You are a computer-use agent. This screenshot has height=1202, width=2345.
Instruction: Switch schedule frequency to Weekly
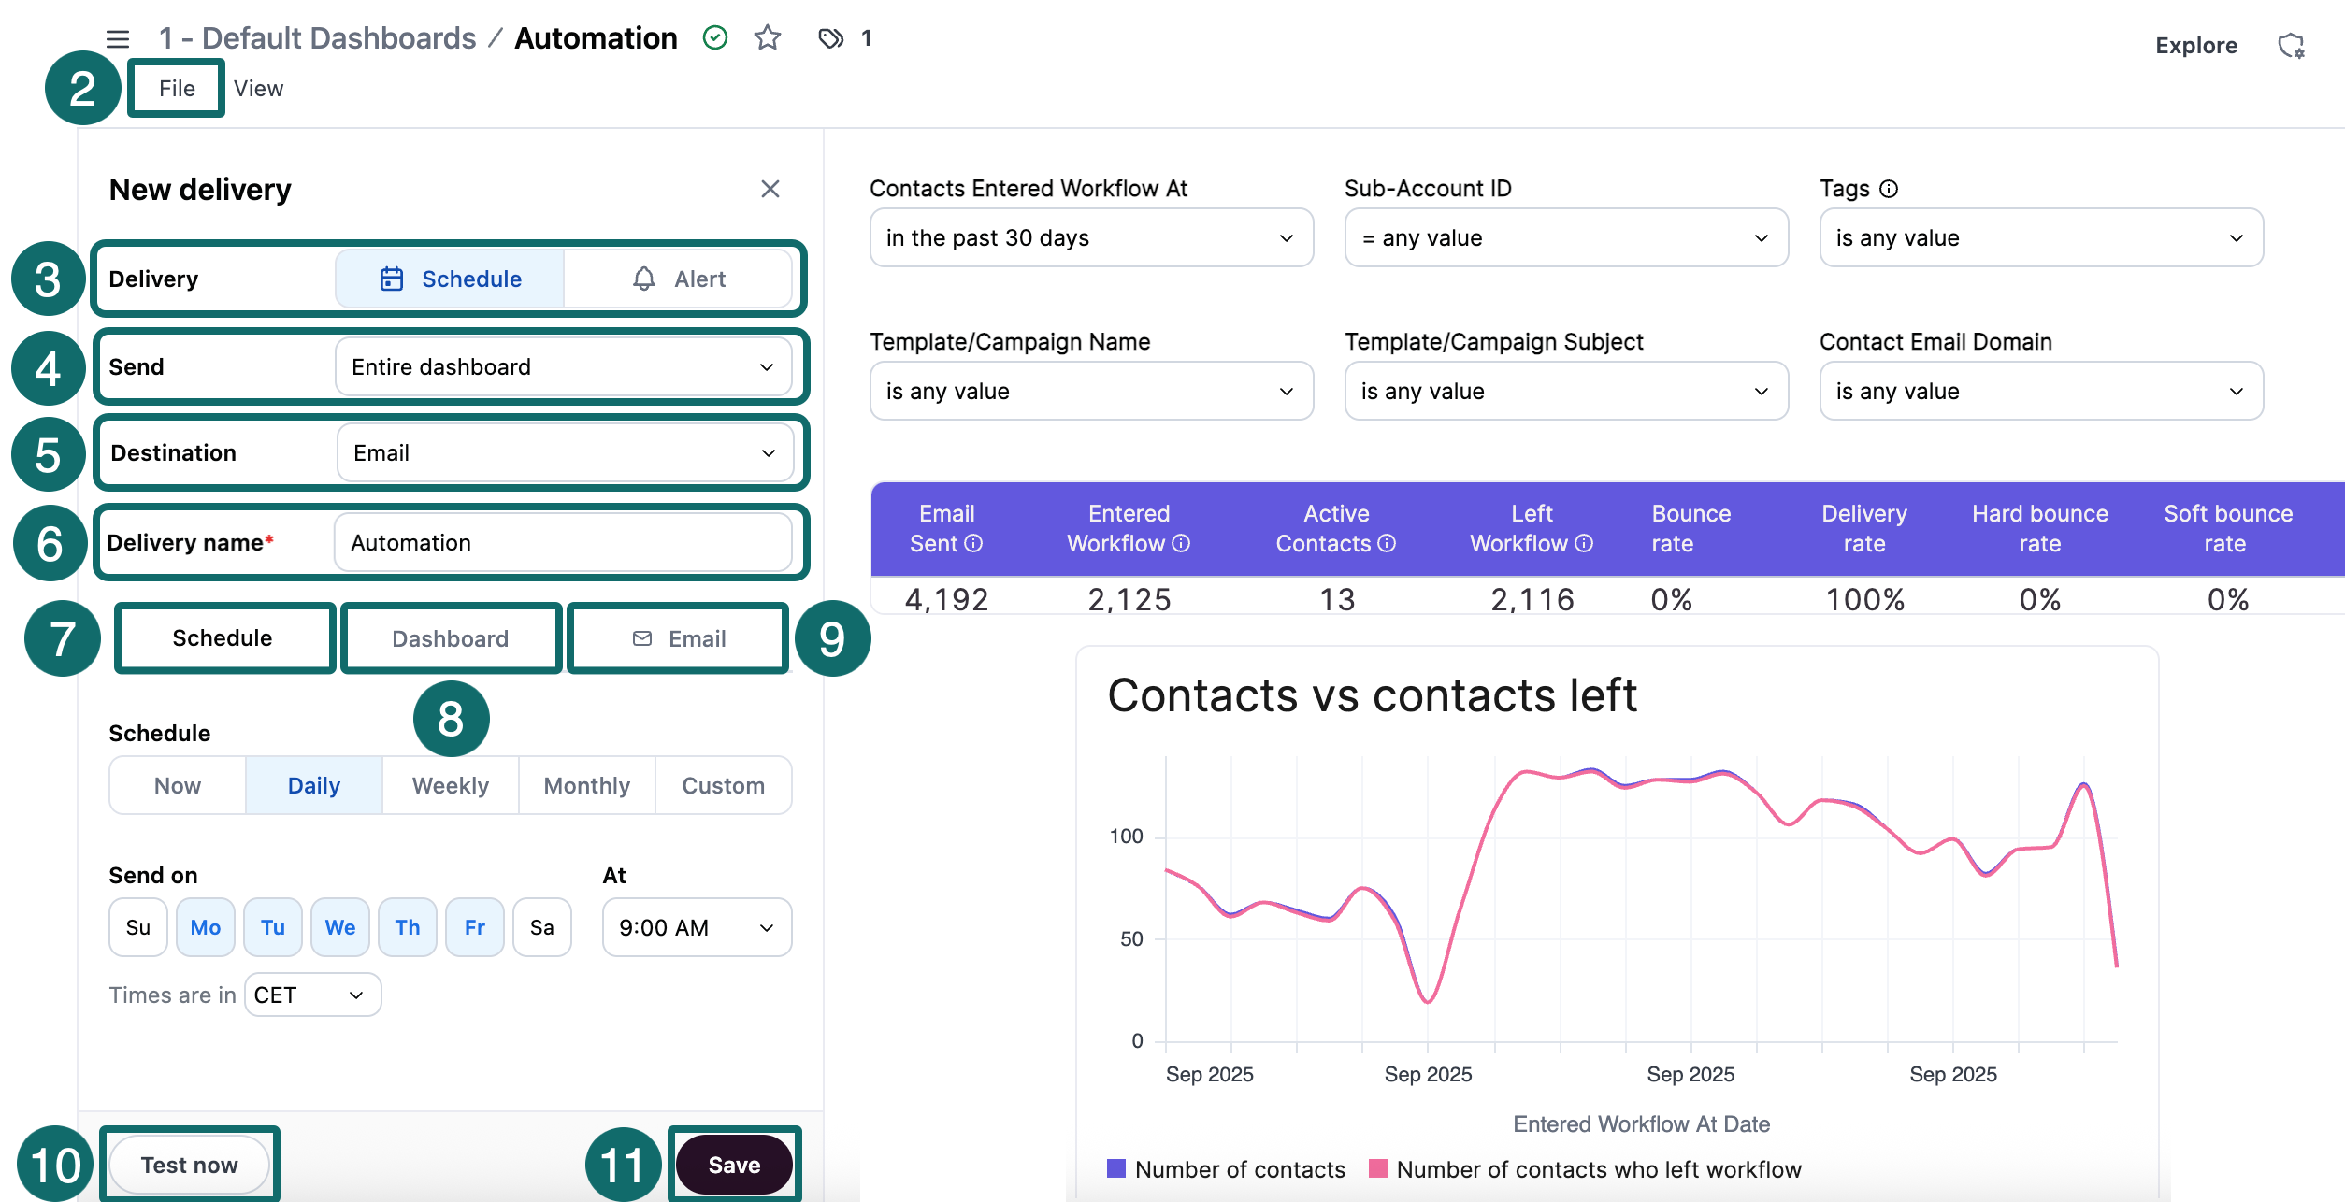click(450, 785)
